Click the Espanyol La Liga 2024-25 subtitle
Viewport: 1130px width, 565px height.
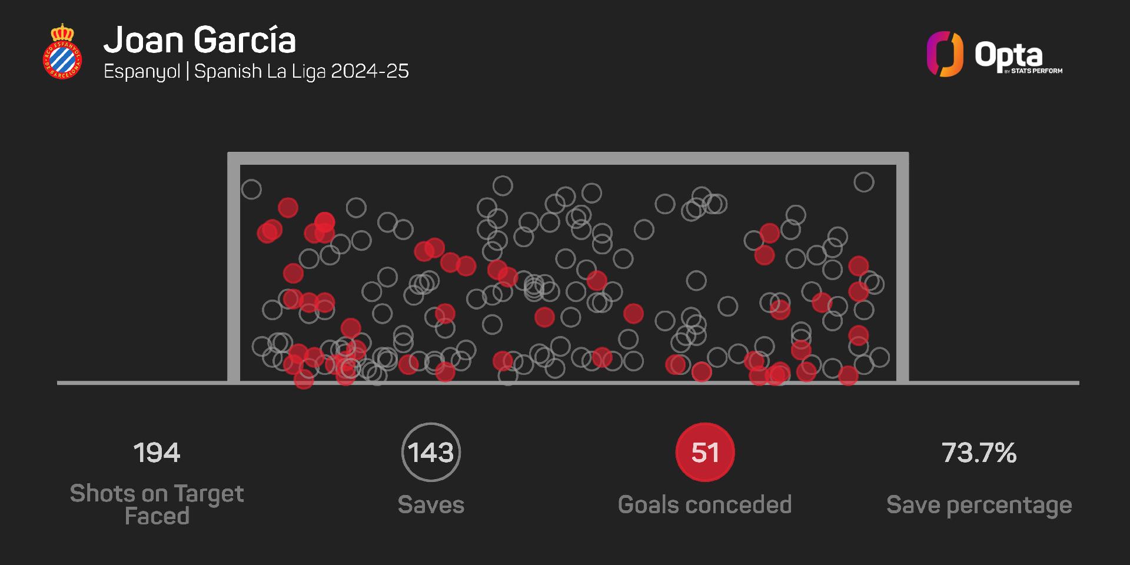point(256,72)
